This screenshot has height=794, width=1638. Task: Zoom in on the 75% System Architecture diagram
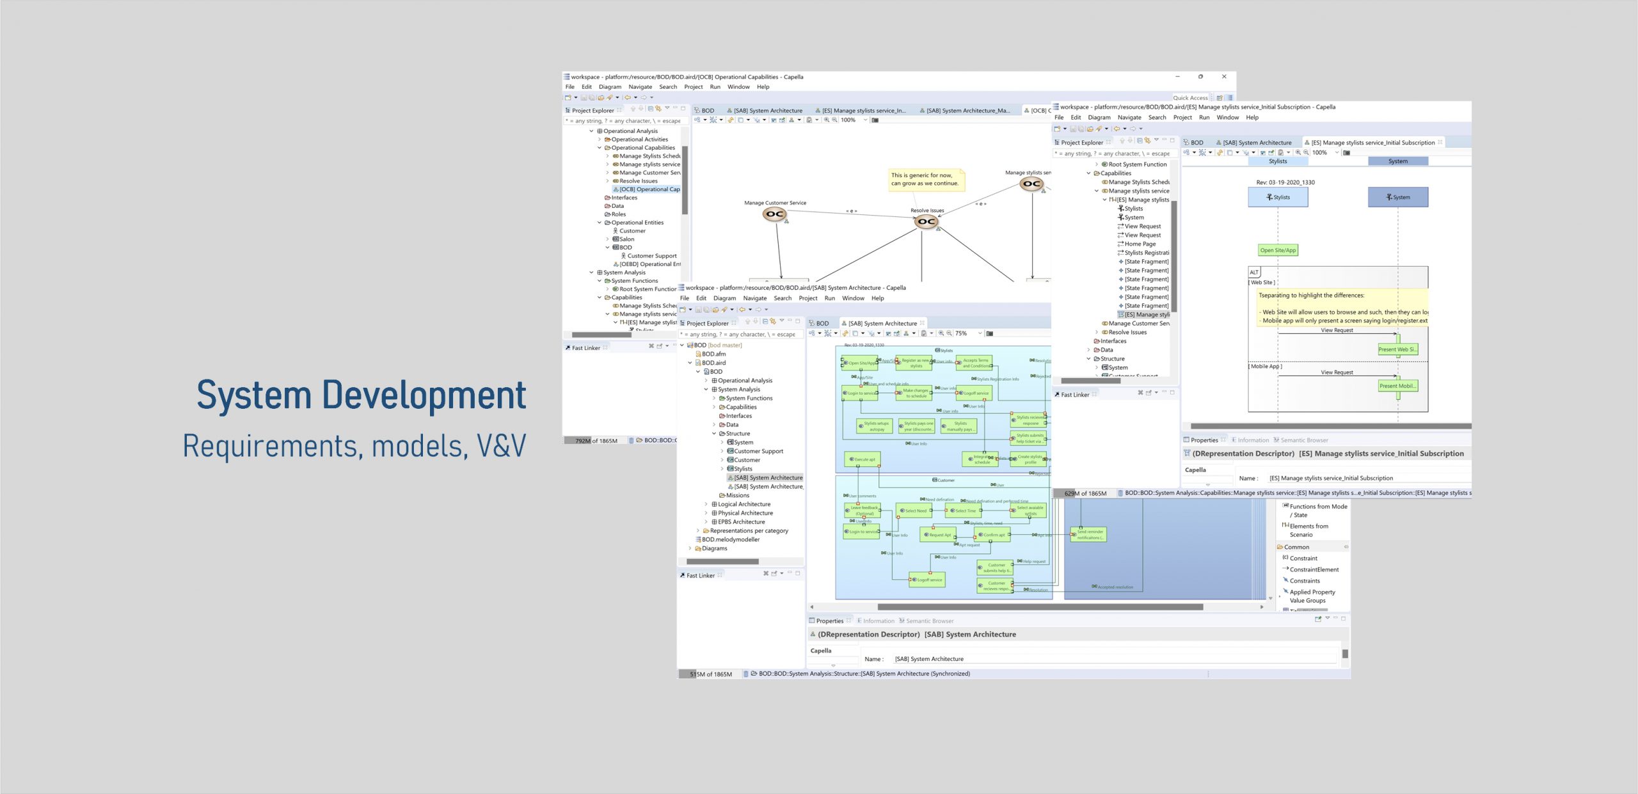click(941, 333)
